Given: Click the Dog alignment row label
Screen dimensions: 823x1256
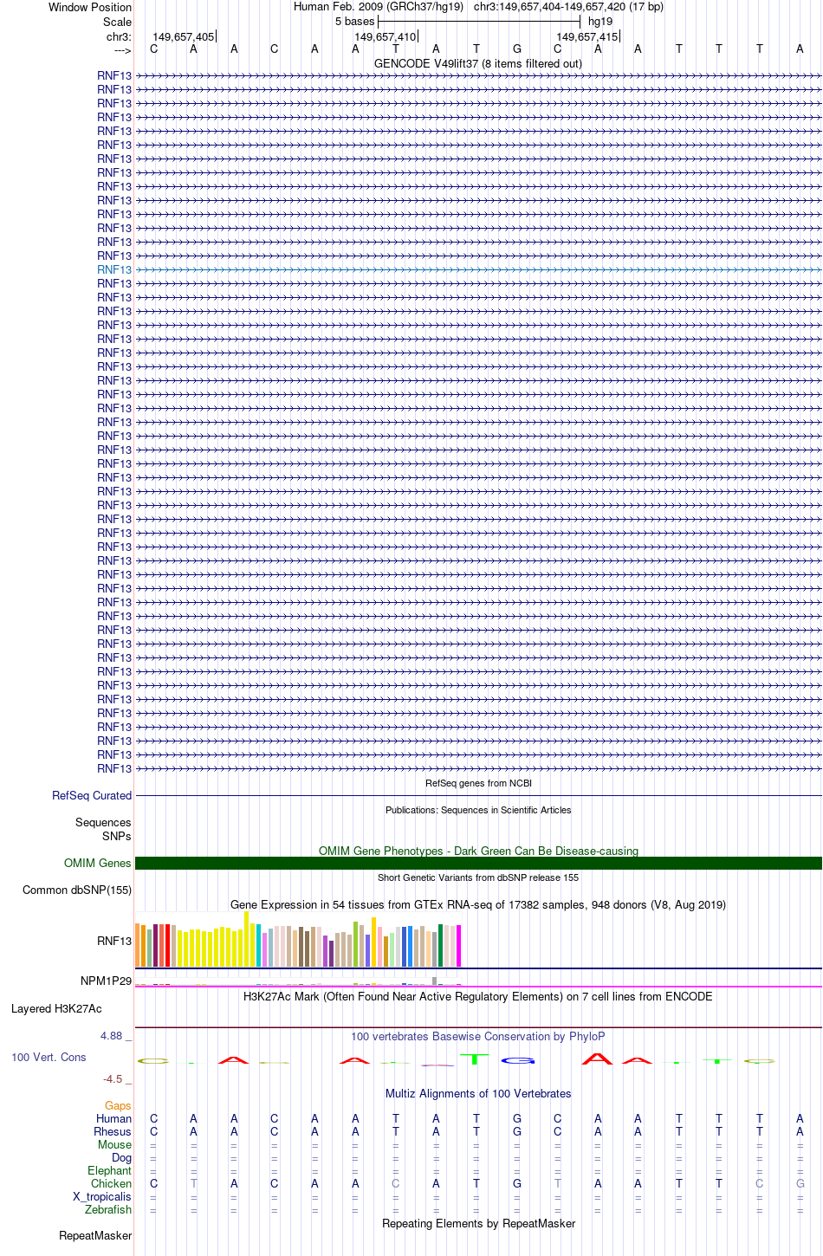Looking at the screenshot, I should [x=121, y=1157].
